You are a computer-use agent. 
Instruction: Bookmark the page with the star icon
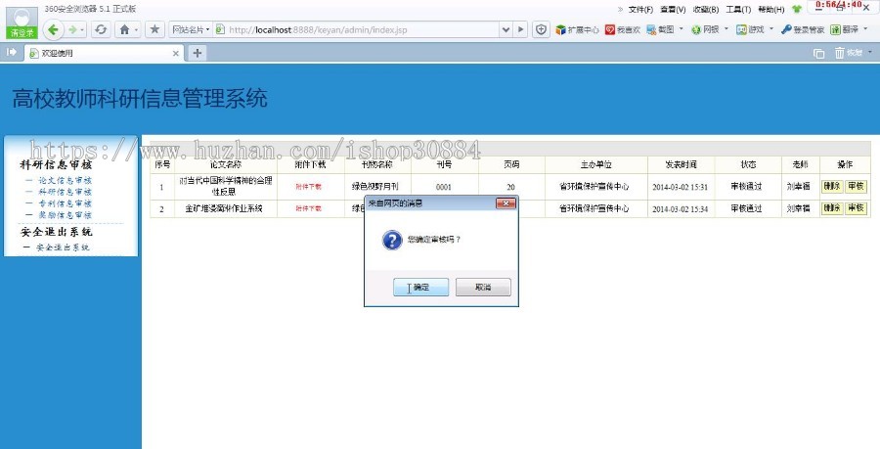click(154, 29)
